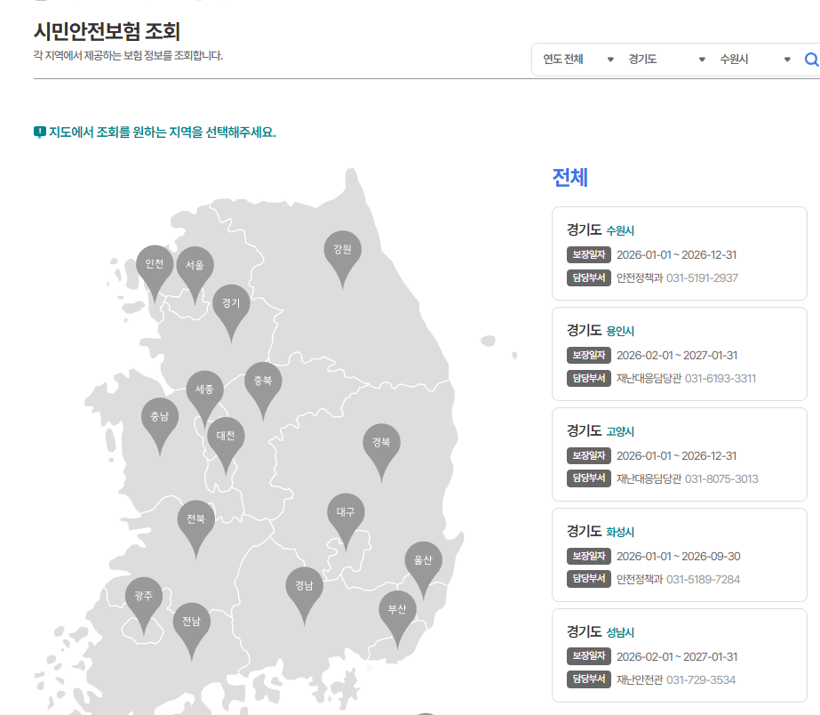This screenshot has width=820, height=715.
Task: Click phone number 031-5189-7284
Action: 703,580
